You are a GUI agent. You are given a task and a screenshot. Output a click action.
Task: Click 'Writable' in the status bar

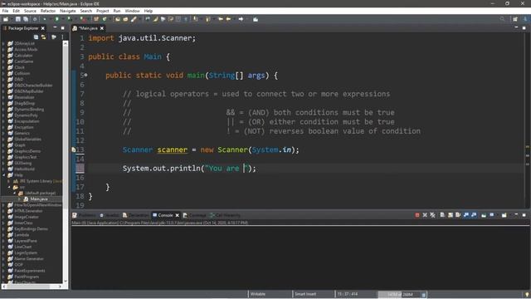point(258,294)
